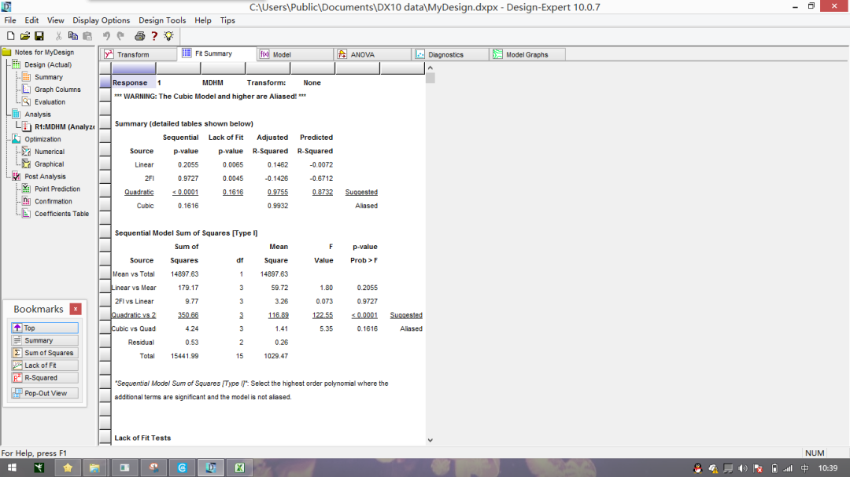Jump to Sum of Squares bookmark
Viewport: 850px width, 477px height.
44,353
